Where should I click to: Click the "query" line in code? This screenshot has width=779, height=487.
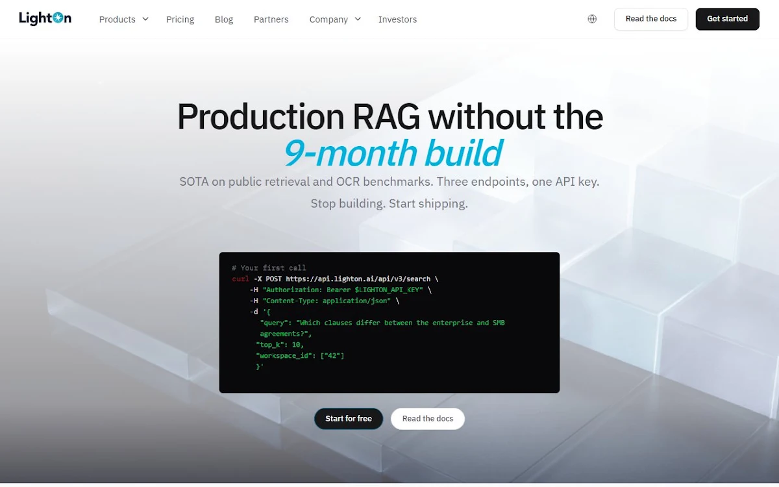[x=382, y=323]
